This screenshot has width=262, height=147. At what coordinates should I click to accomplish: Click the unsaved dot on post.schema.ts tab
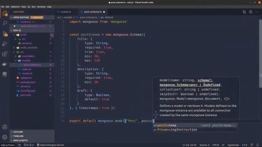click(104, 12)
